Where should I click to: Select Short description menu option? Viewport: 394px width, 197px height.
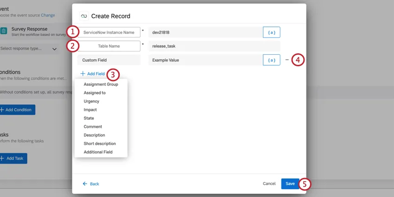[x=100, y=144]
